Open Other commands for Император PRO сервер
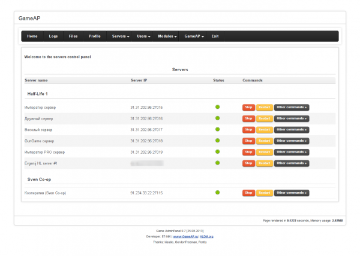This screenshot has width=360, height=256. pos(292,152)
